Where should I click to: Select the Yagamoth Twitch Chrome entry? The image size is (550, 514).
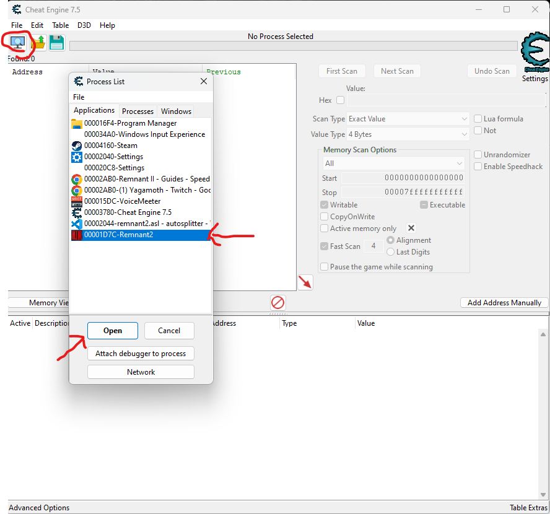[141, 190]
